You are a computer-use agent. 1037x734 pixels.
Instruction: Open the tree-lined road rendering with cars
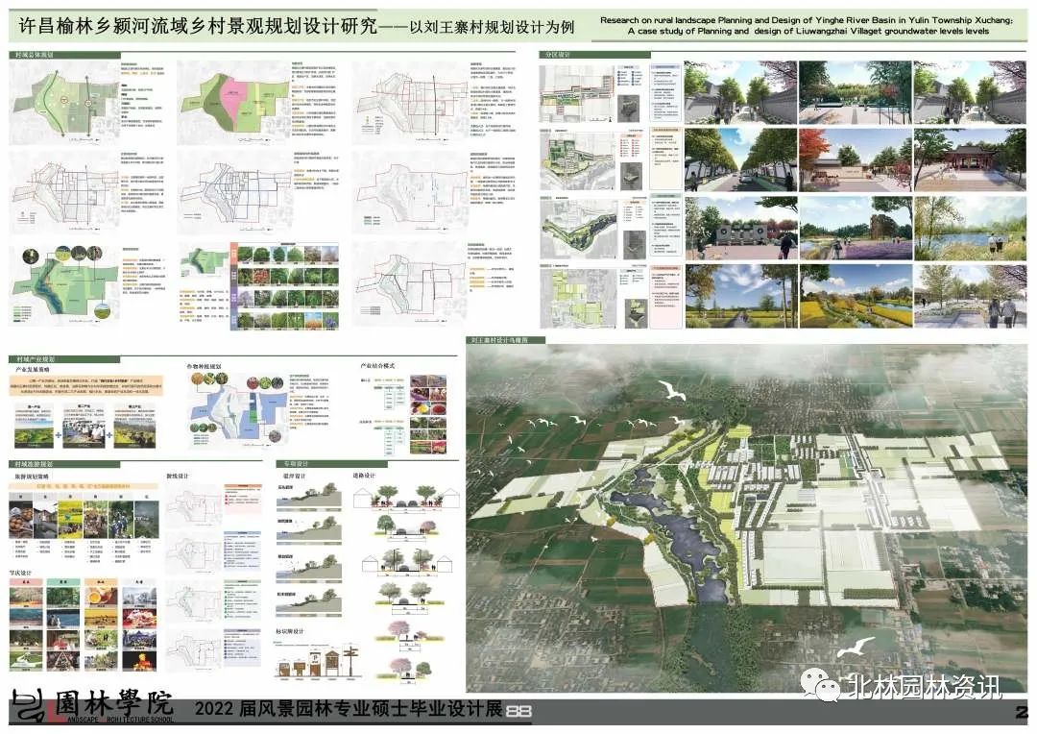pos(740,159)
